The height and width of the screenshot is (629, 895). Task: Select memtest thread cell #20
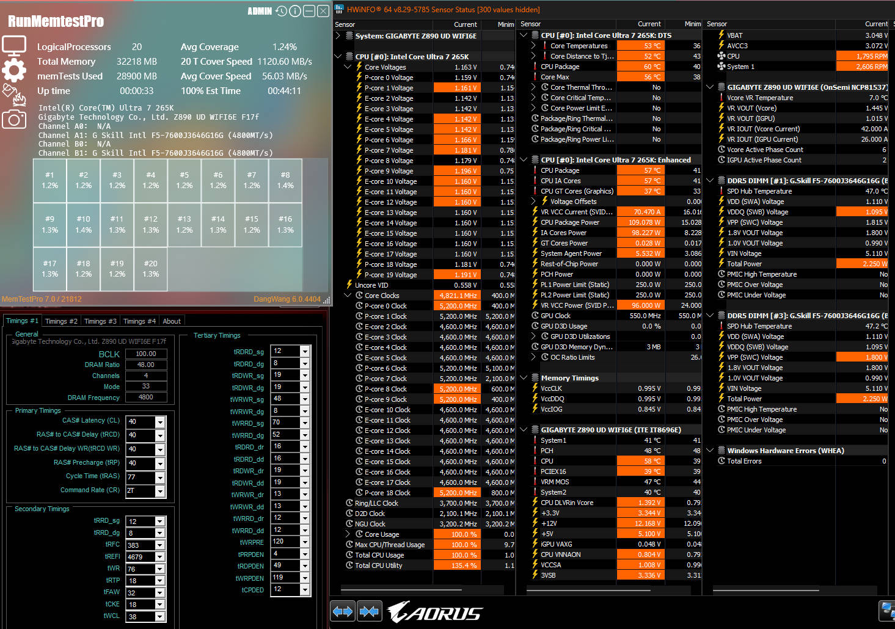pyautogui.click(x=151, y=269)
